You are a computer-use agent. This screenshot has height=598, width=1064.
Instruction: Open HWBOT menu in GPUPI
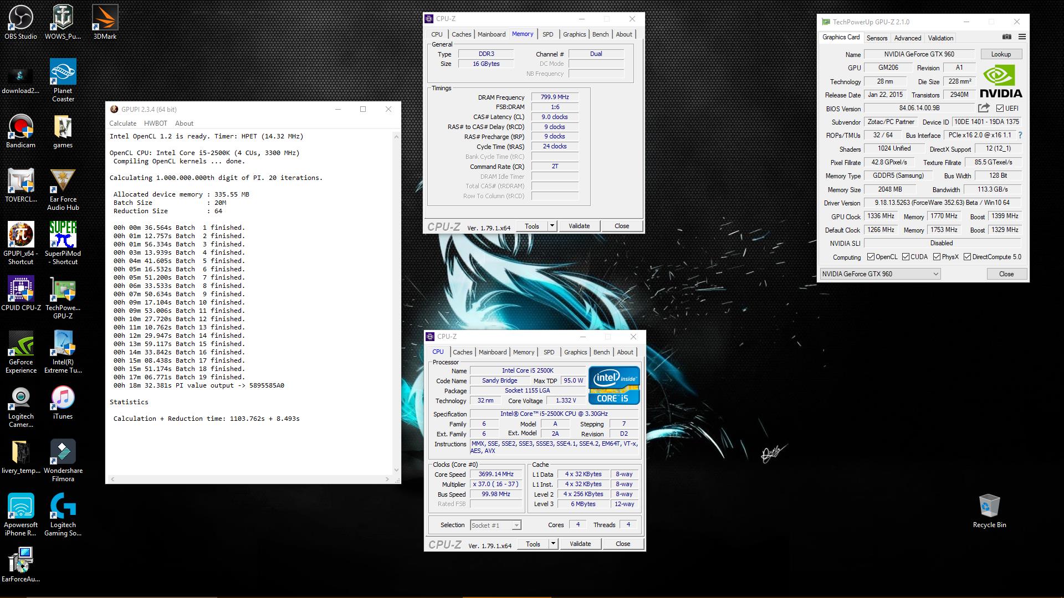155,123
